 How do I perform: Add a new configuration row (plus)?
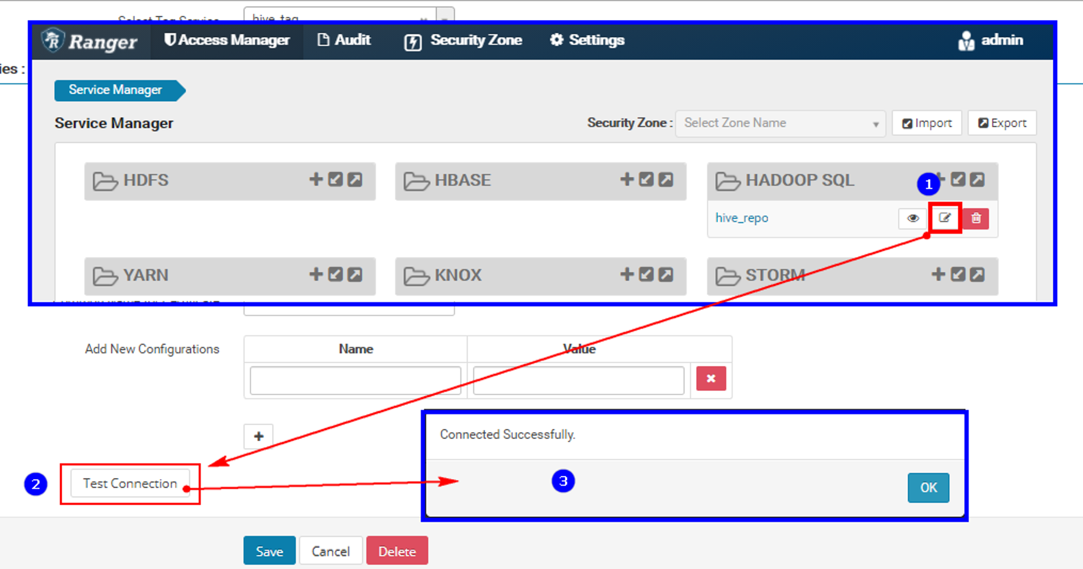(258, 436)
